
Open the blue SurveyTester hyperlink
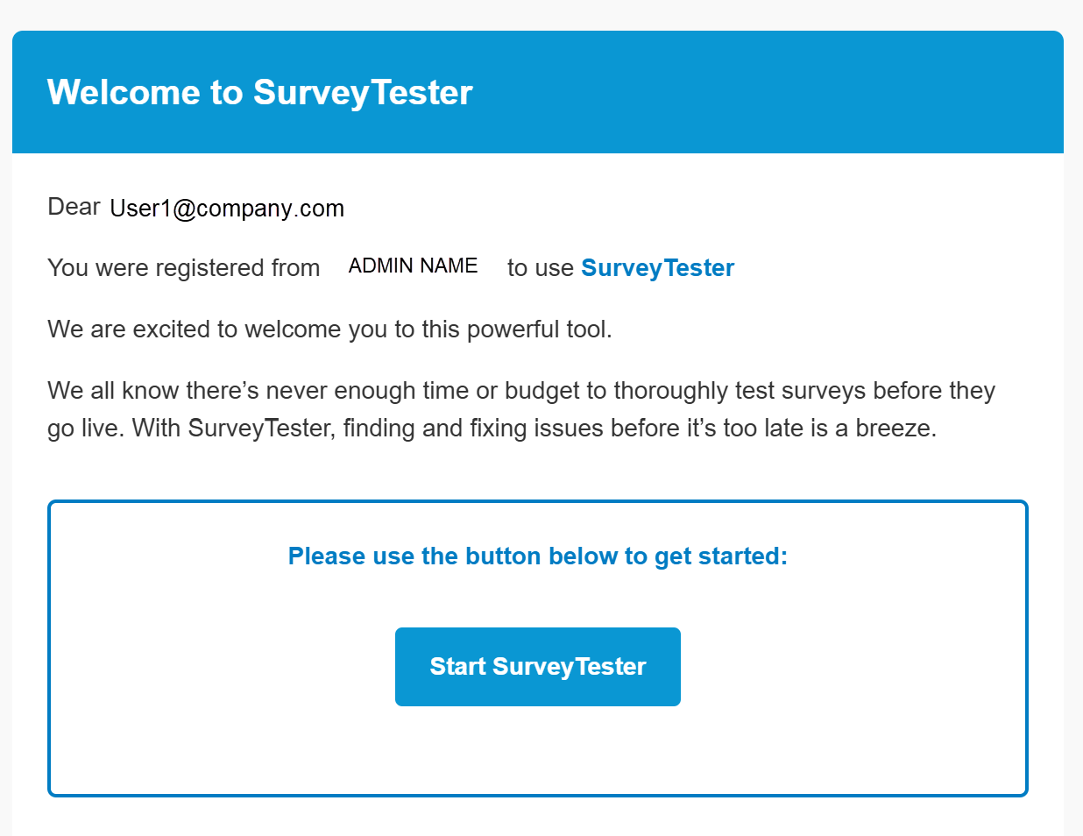tap(657, 268)
